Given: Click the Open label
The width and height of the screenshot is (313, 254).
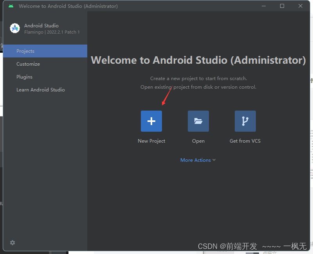Looking at the screenshot, I should (198, 141).
